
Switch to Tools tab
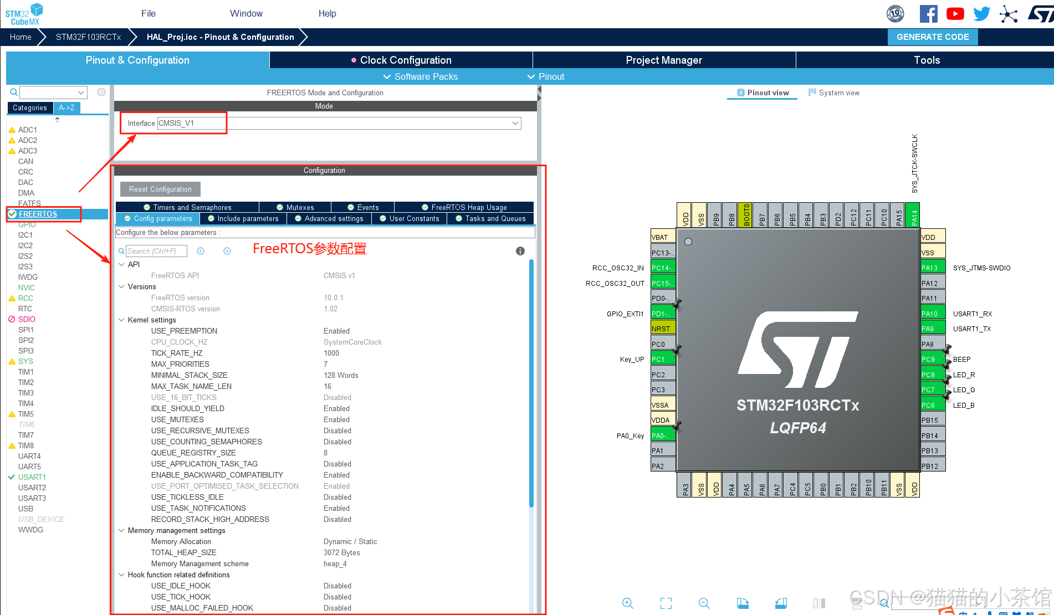[927, 60]
